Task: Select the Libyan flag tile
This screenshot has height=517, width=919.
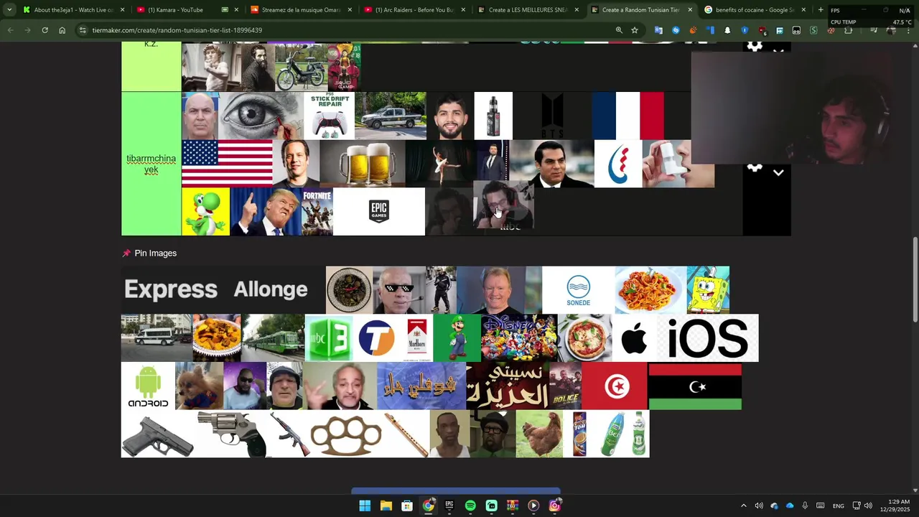Action: click(x=695, y=386)
